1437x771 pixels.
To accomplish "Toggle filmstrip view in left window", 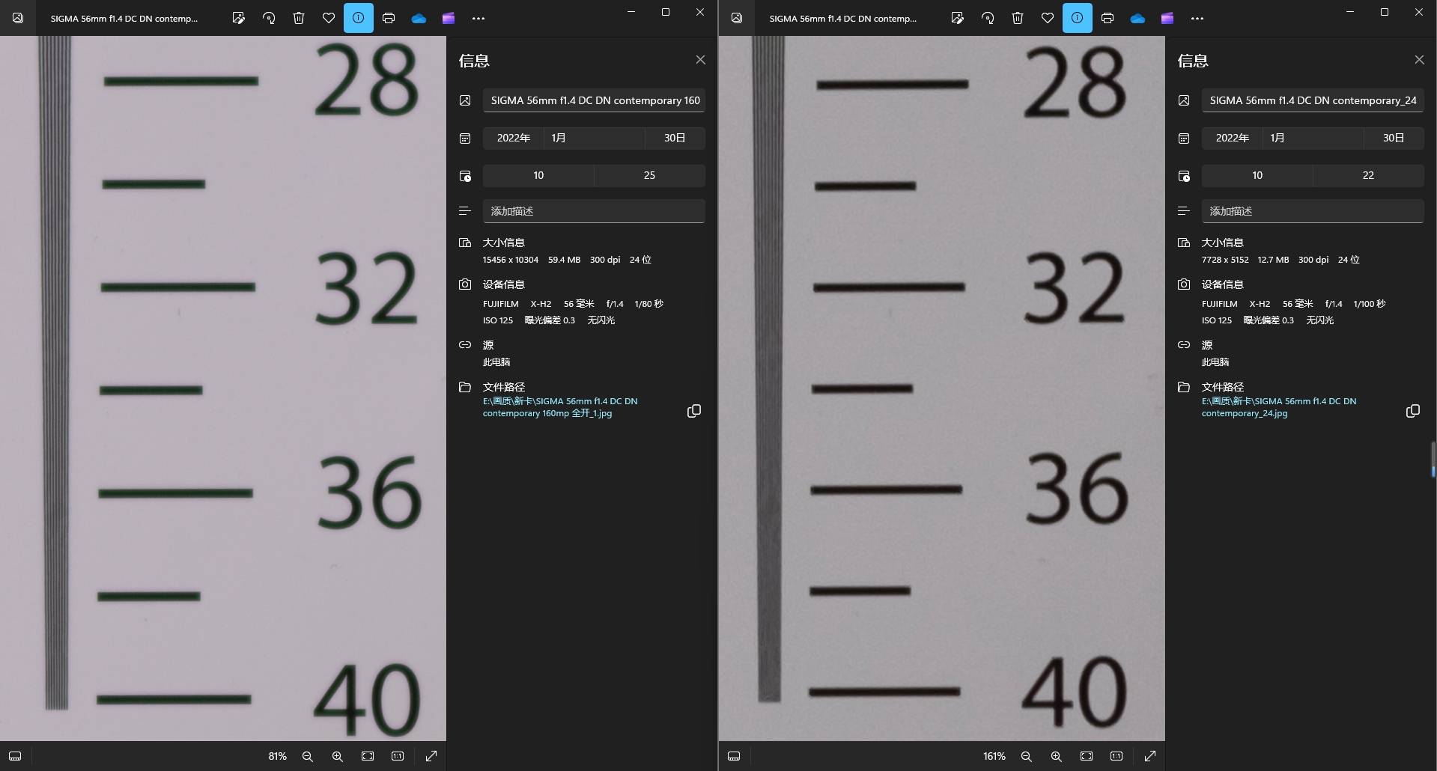I will (x=15, y=756).
